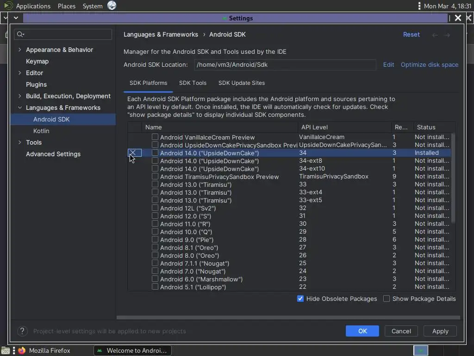Click the API Level column header
The width and height of the screenshot is (474, 356).
[344, 127]
